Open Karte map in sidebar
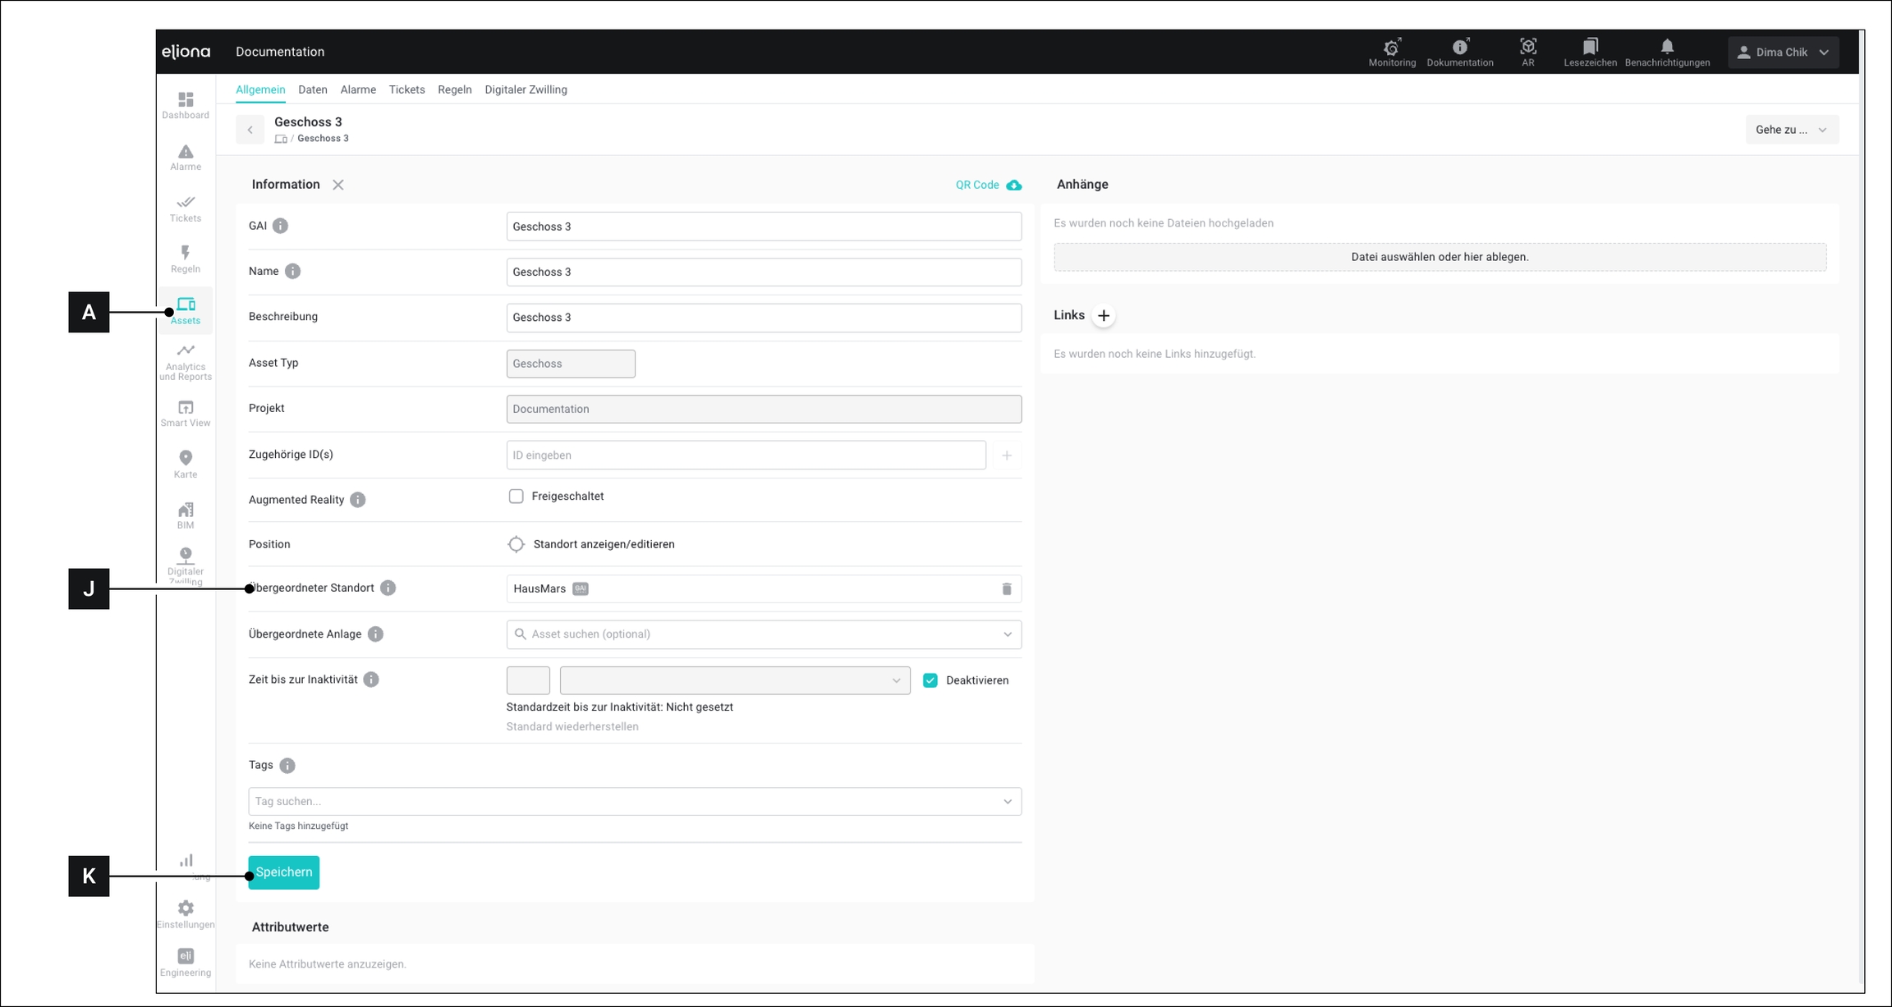The width and height of the screenshot is (1892, 1007). pyautogui.click(x=186, y=464)
